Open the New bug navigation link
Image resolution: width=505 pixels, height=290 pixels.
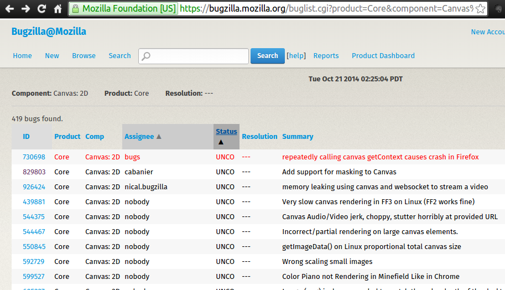52,56
